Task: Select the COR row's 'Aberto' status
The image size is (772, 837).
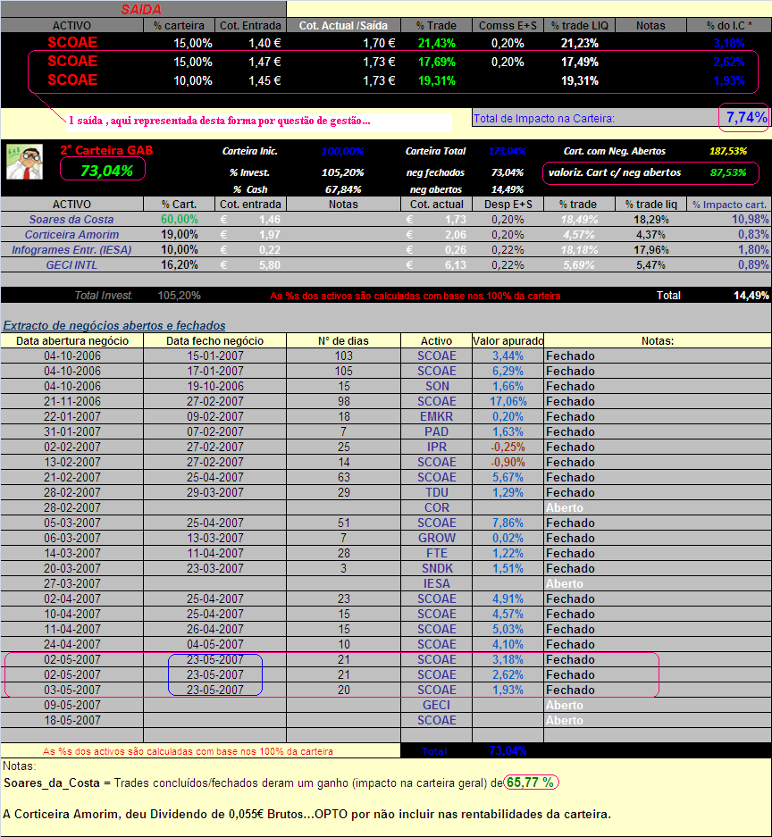Action: 565,507
